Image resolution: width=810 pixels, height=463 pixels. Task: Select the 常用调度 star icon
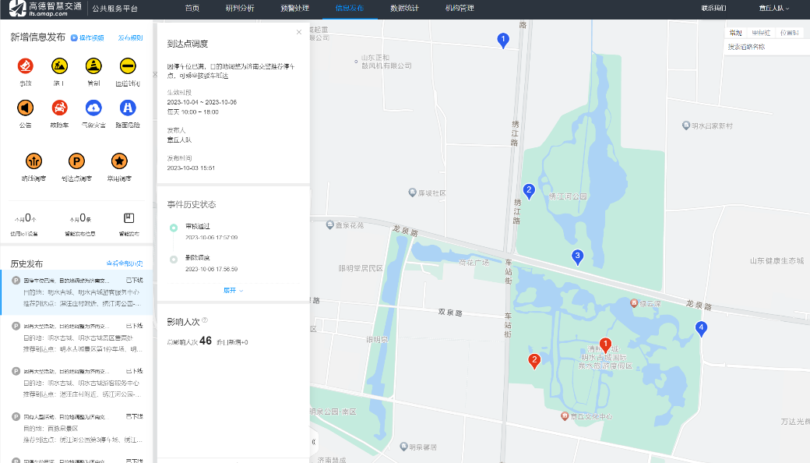[x=119, y=161]
